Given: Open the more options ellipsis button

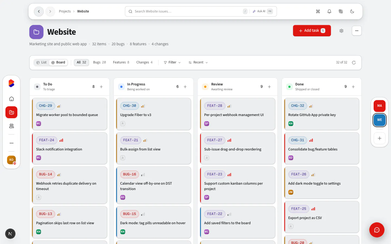Looking at the screenshot, I should pyautogui.click(x=357, y=31).
